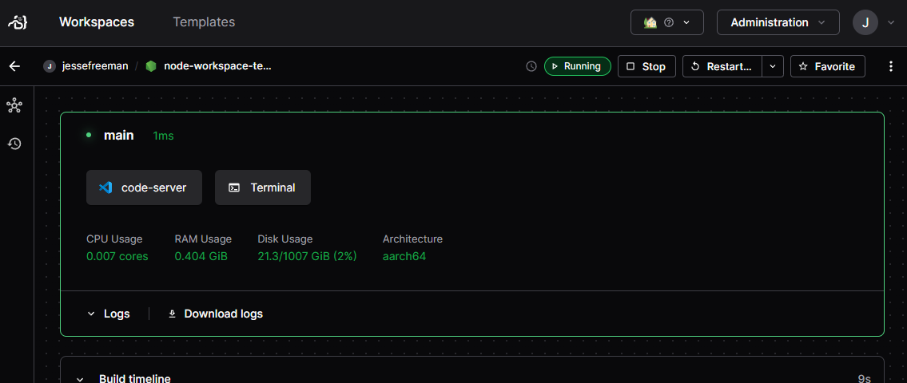The image size is (907, 383).
Task: Expand the user account chevron
Action: [890, 23]
